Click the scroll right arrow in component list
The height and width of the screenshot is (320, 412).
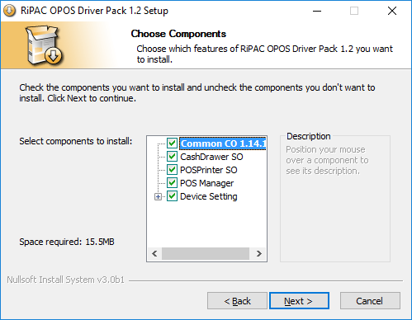(258, 253)
